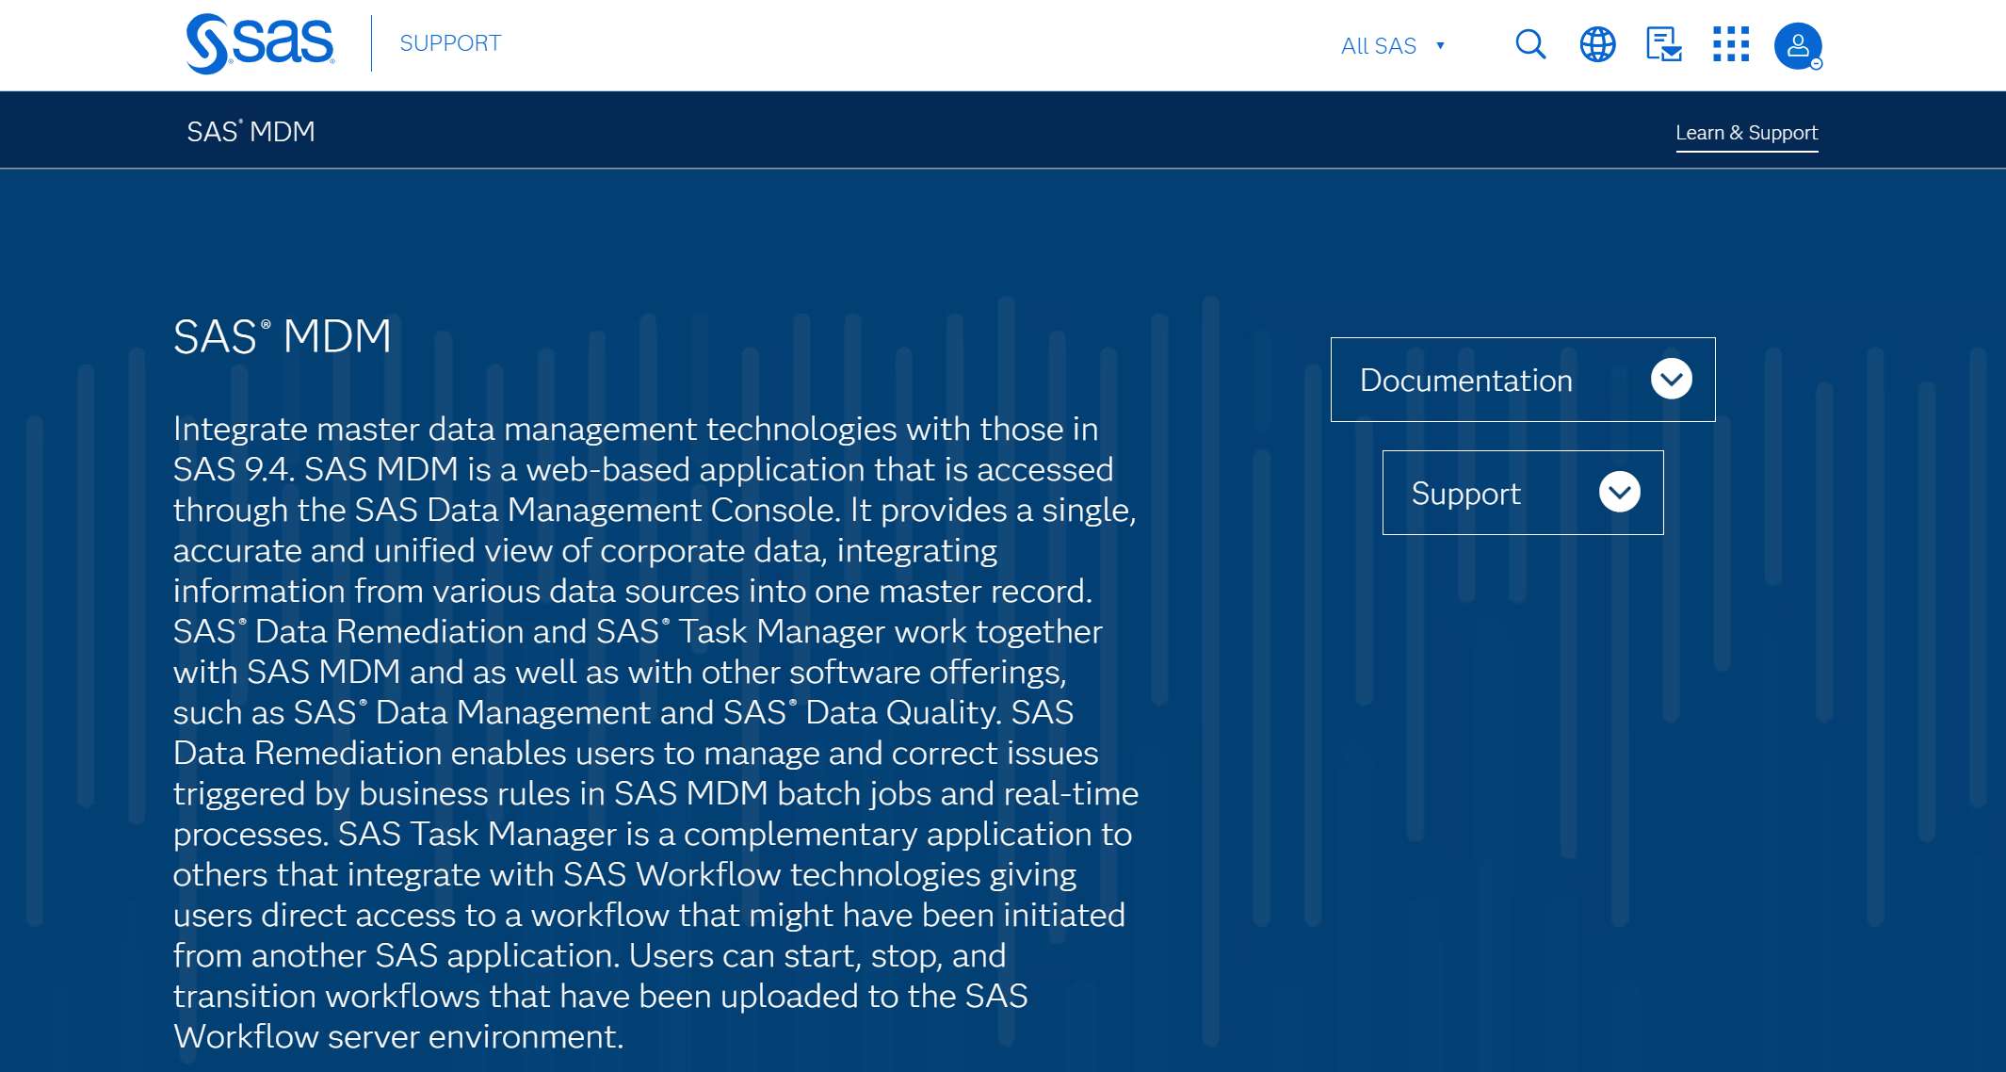
Task: Expand the Documentation menu label
Action: coord(1465,381)
